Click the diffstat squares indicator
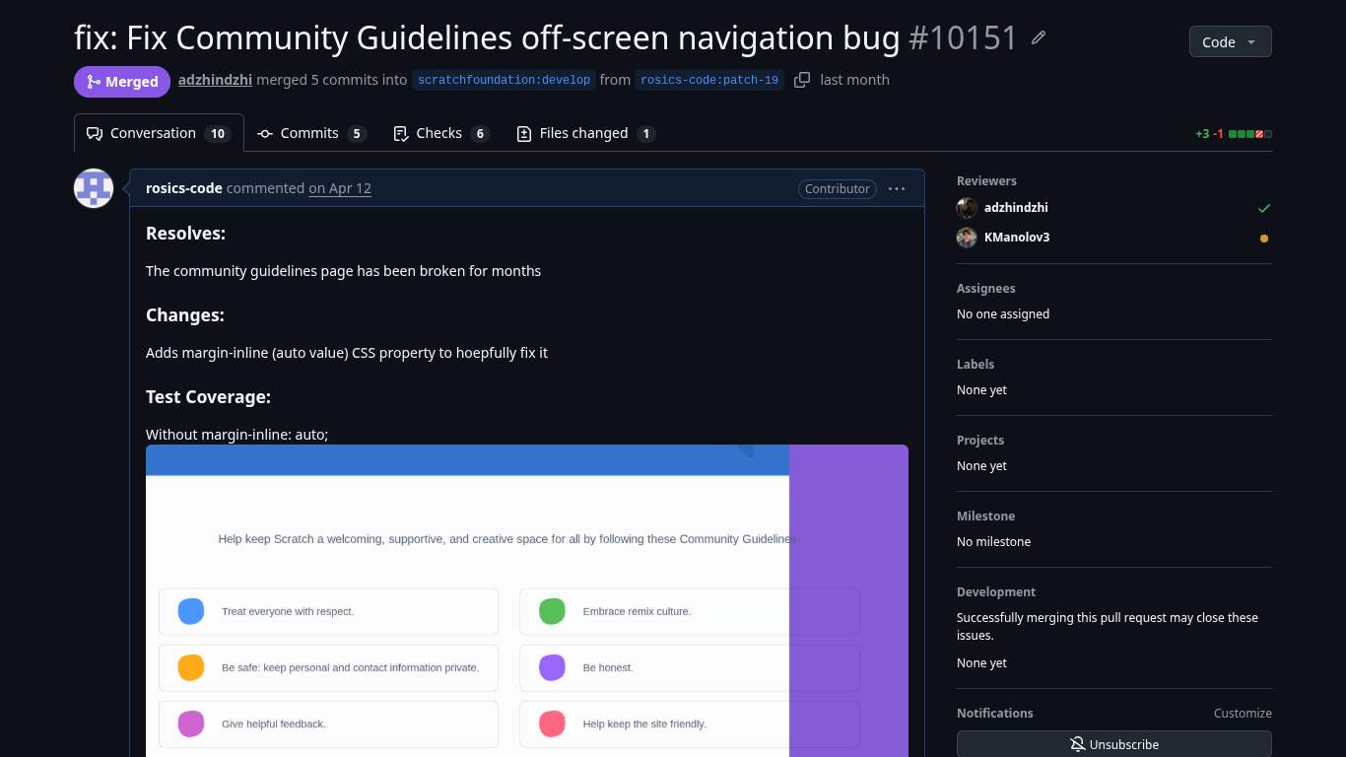The image size is (1346, 757). (1250, 134)
